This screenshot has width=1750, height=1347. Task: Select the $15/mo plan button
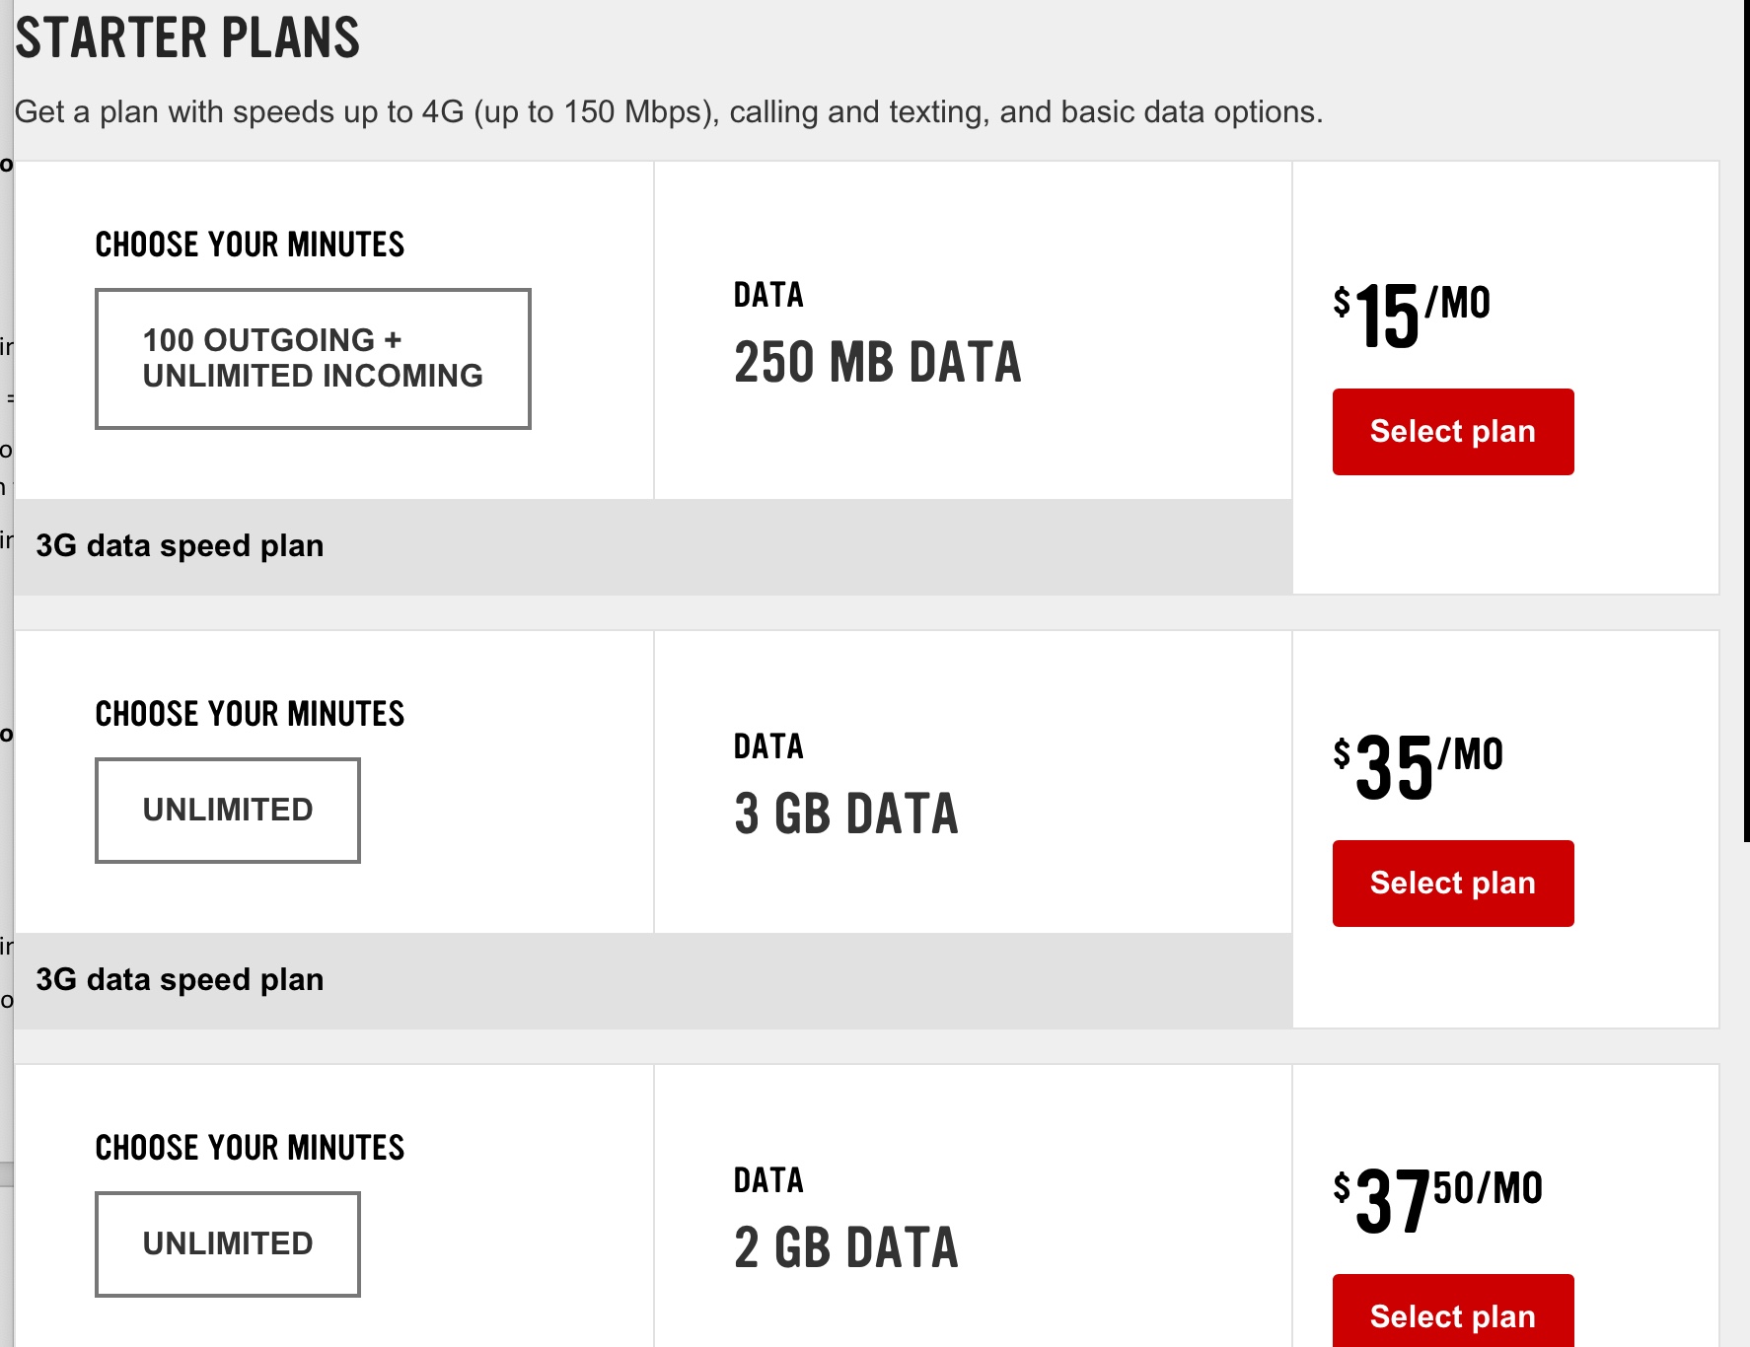coord(1452,432)
